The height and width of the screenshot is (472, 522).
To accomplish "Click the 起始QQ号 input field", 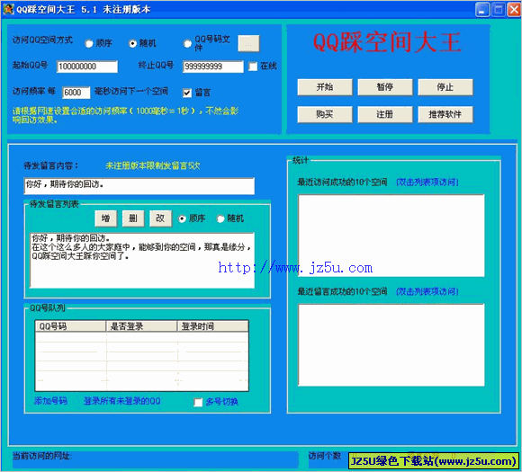I will 87,67.
